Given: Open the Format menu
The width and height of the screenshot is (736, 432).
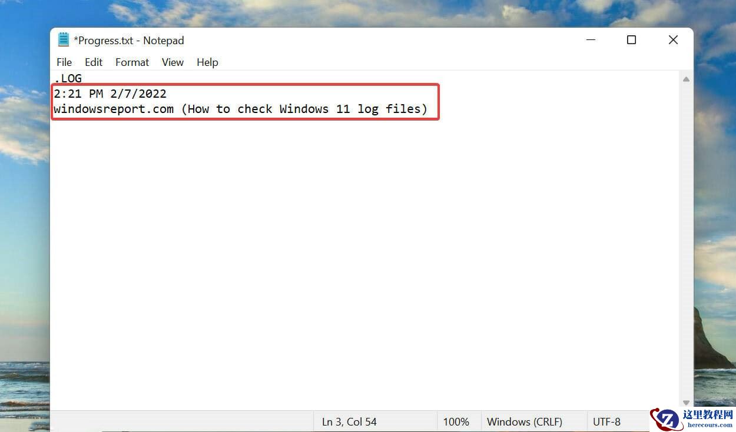Looking at the screenshot, I should click(x=132, y=62).
